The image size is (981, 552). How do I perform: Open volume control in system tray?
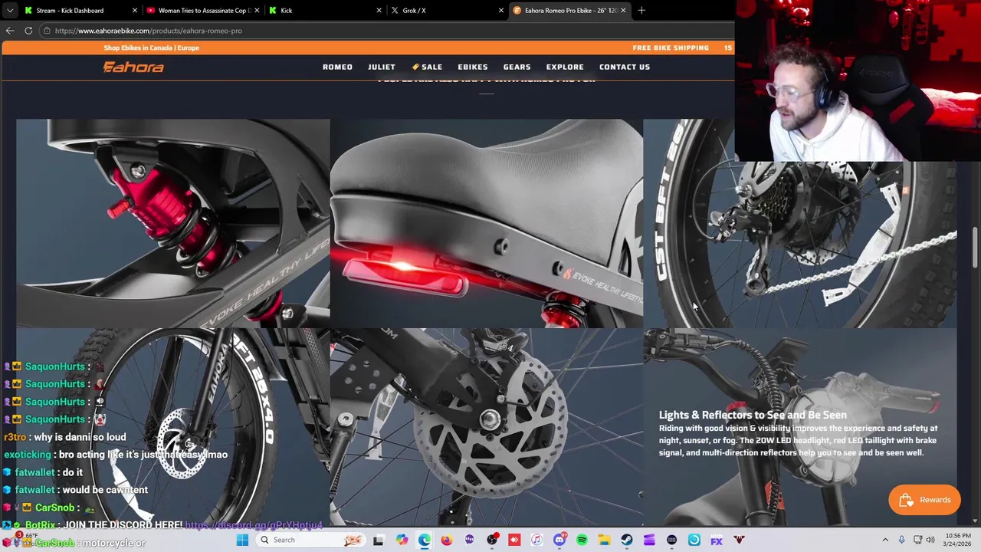[931, 540]
